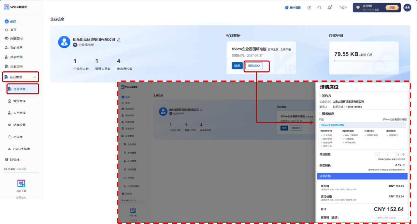Open the 企业 user avatar menu
Screen dimensions: 417x224
[407, 7]
